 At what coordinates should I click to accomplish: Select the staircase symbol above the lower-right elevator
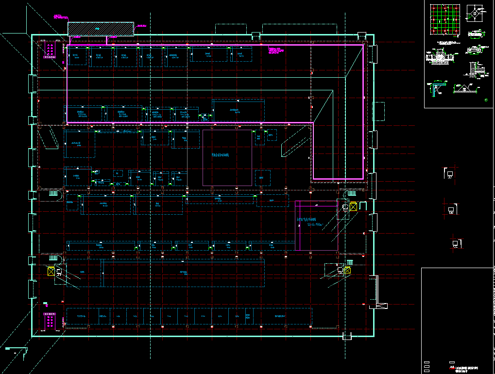click(x=349, y=262)
